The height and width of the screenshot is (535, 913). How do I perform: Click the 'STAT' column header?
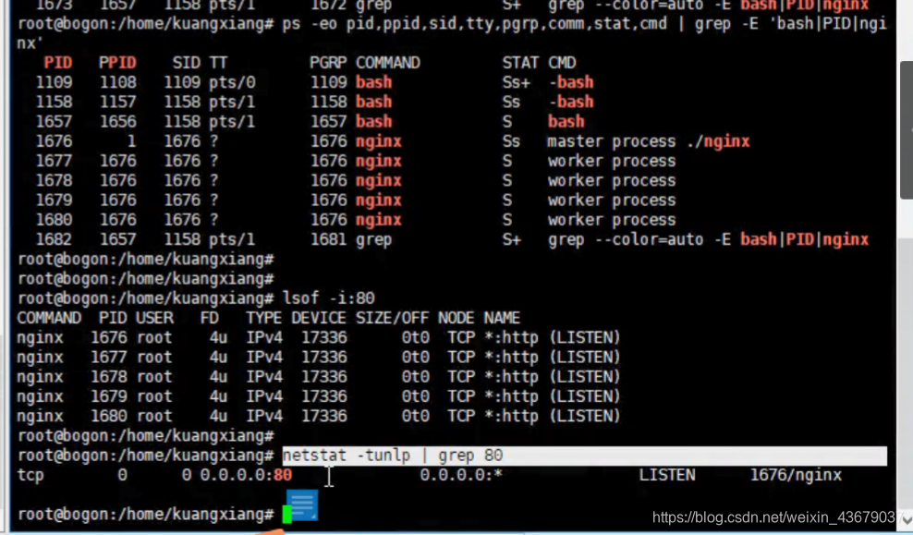(x=520, y=63)
